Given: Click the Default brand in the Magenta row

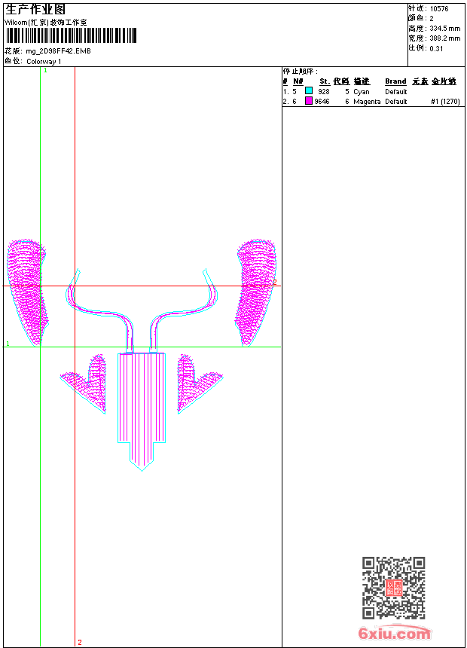Looking at the screenshot, I should [395, 102].
